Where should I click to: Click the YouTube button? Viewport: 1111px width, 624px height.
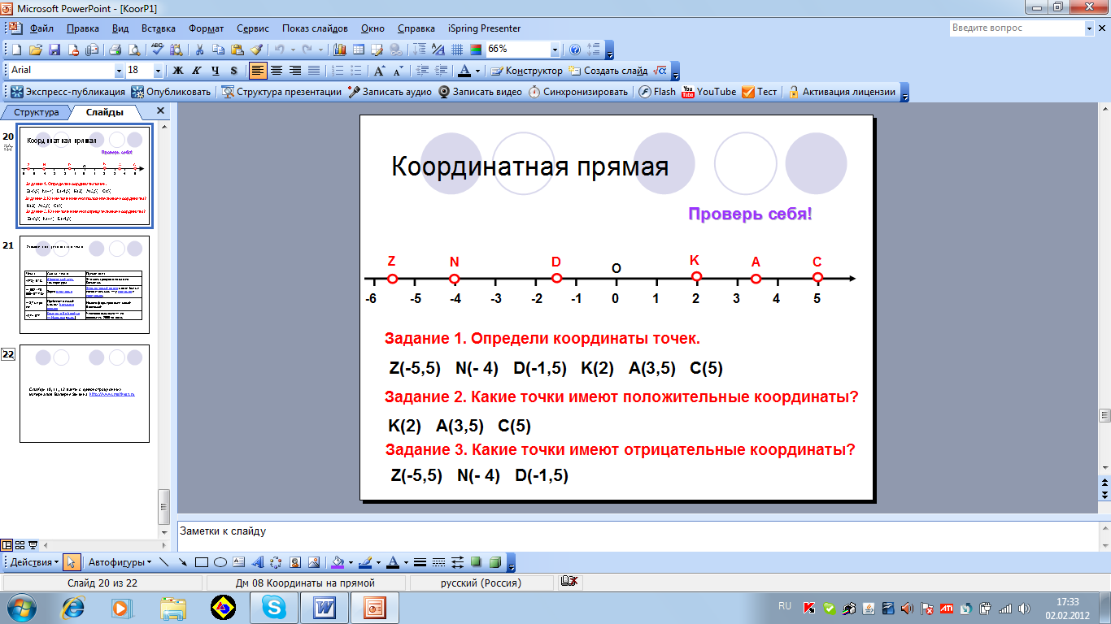[708, 92]
